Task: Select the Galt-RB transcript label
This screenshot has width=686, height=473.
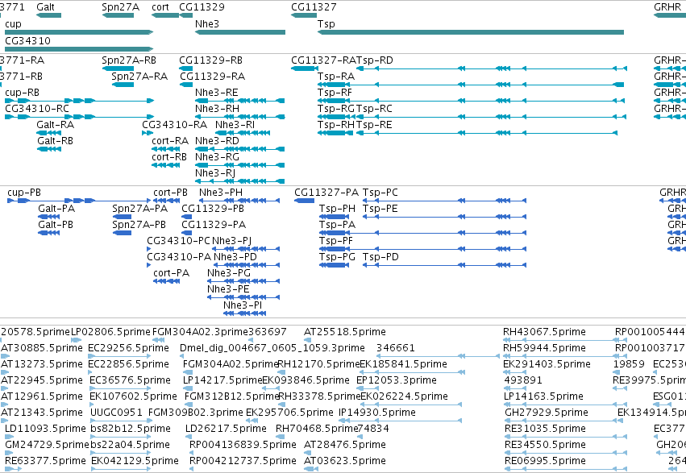Action: pos(55,141)
